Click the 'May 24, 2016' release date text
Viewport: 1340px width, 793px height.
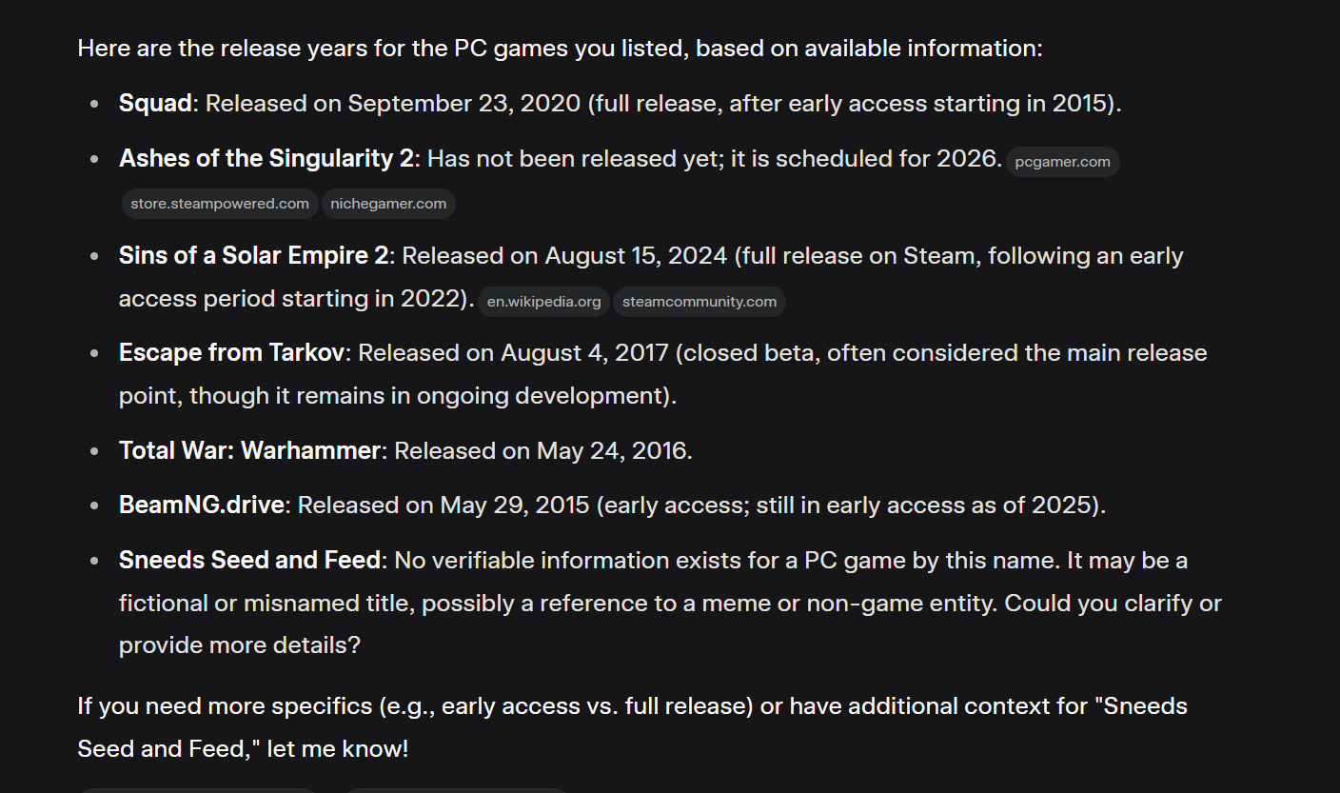[x=612, y=450]
